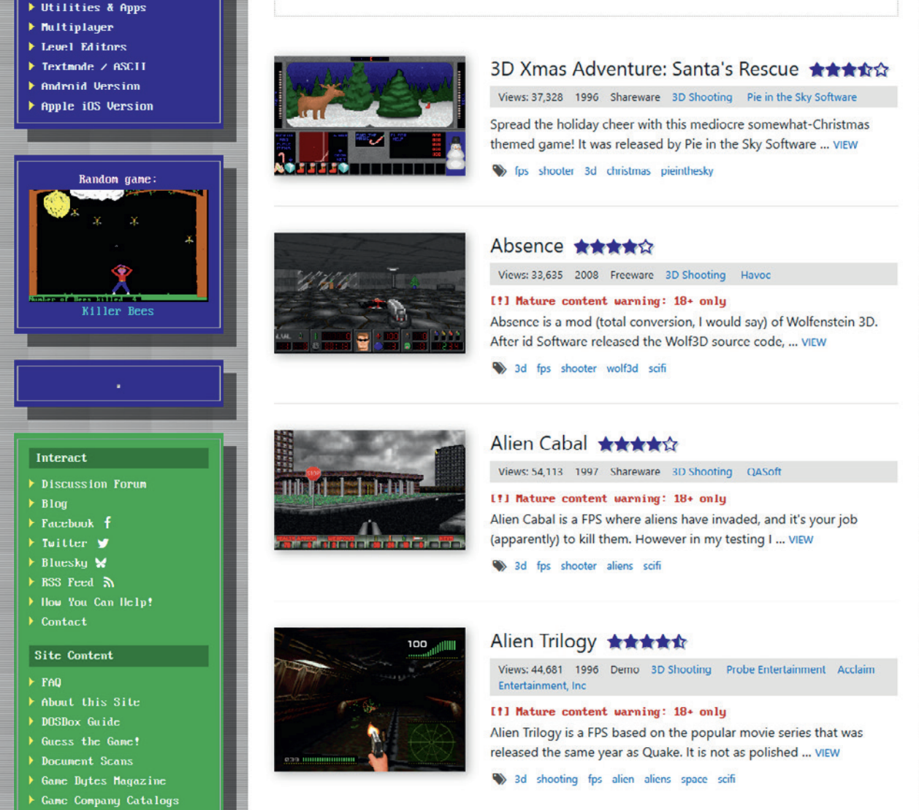This screenshot has width=919, height=810.
Task: Click VIEW link in Alien Trilogy description
Action: pyautogui.click(x=827, y=753)
